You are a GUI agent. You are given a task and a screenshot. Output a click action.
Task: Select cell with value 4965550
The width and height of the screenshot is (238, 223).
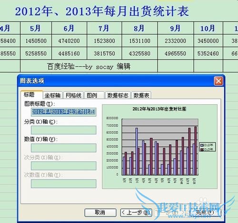tap(176, 53)
